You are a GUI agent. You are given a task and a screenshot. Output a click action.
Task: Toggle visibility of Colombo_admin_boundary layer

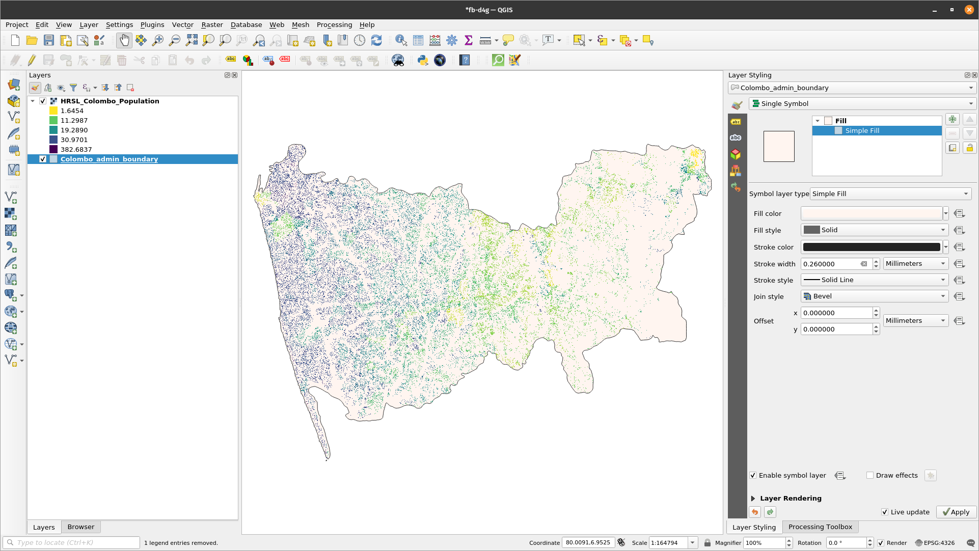pyautogui.click(x=42, y=159)
